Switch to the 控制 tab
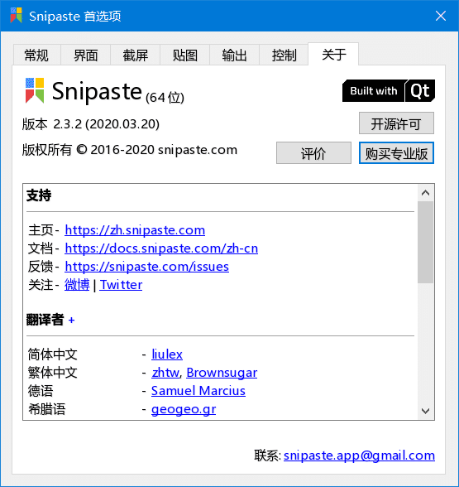The height and width of the screenshot is (487, 459). click(284, 55)
